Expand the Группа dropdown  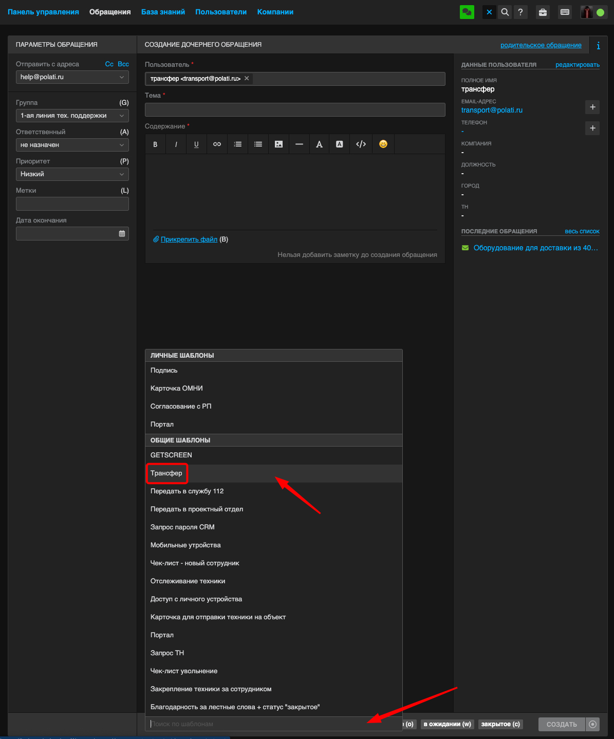(72, 116)
